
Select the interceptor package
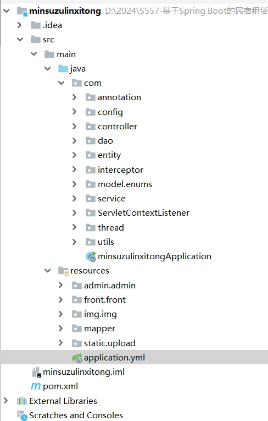pos(120,170)
